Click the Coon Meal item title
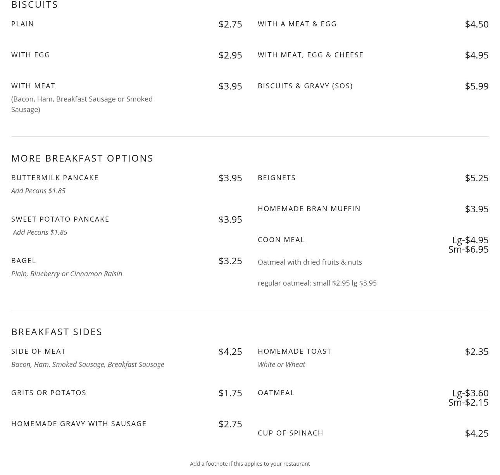 pyautogui.click(x=281, y=240)
